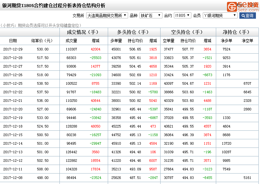The image size is (261, 184).
Task: Click the 查询 search button
Action: (x=248, y=16)
